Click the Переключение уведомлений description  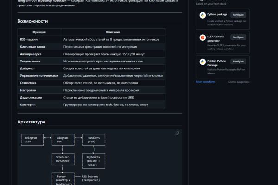[113, 90]
